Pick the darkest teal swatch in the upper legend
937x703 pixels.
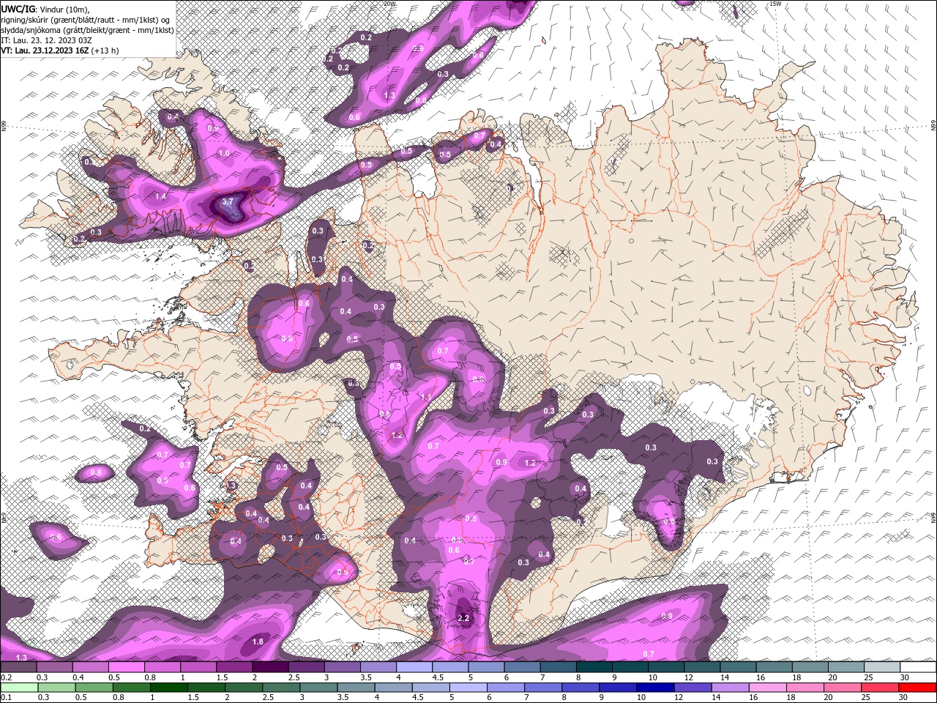(x=596, y=666)
